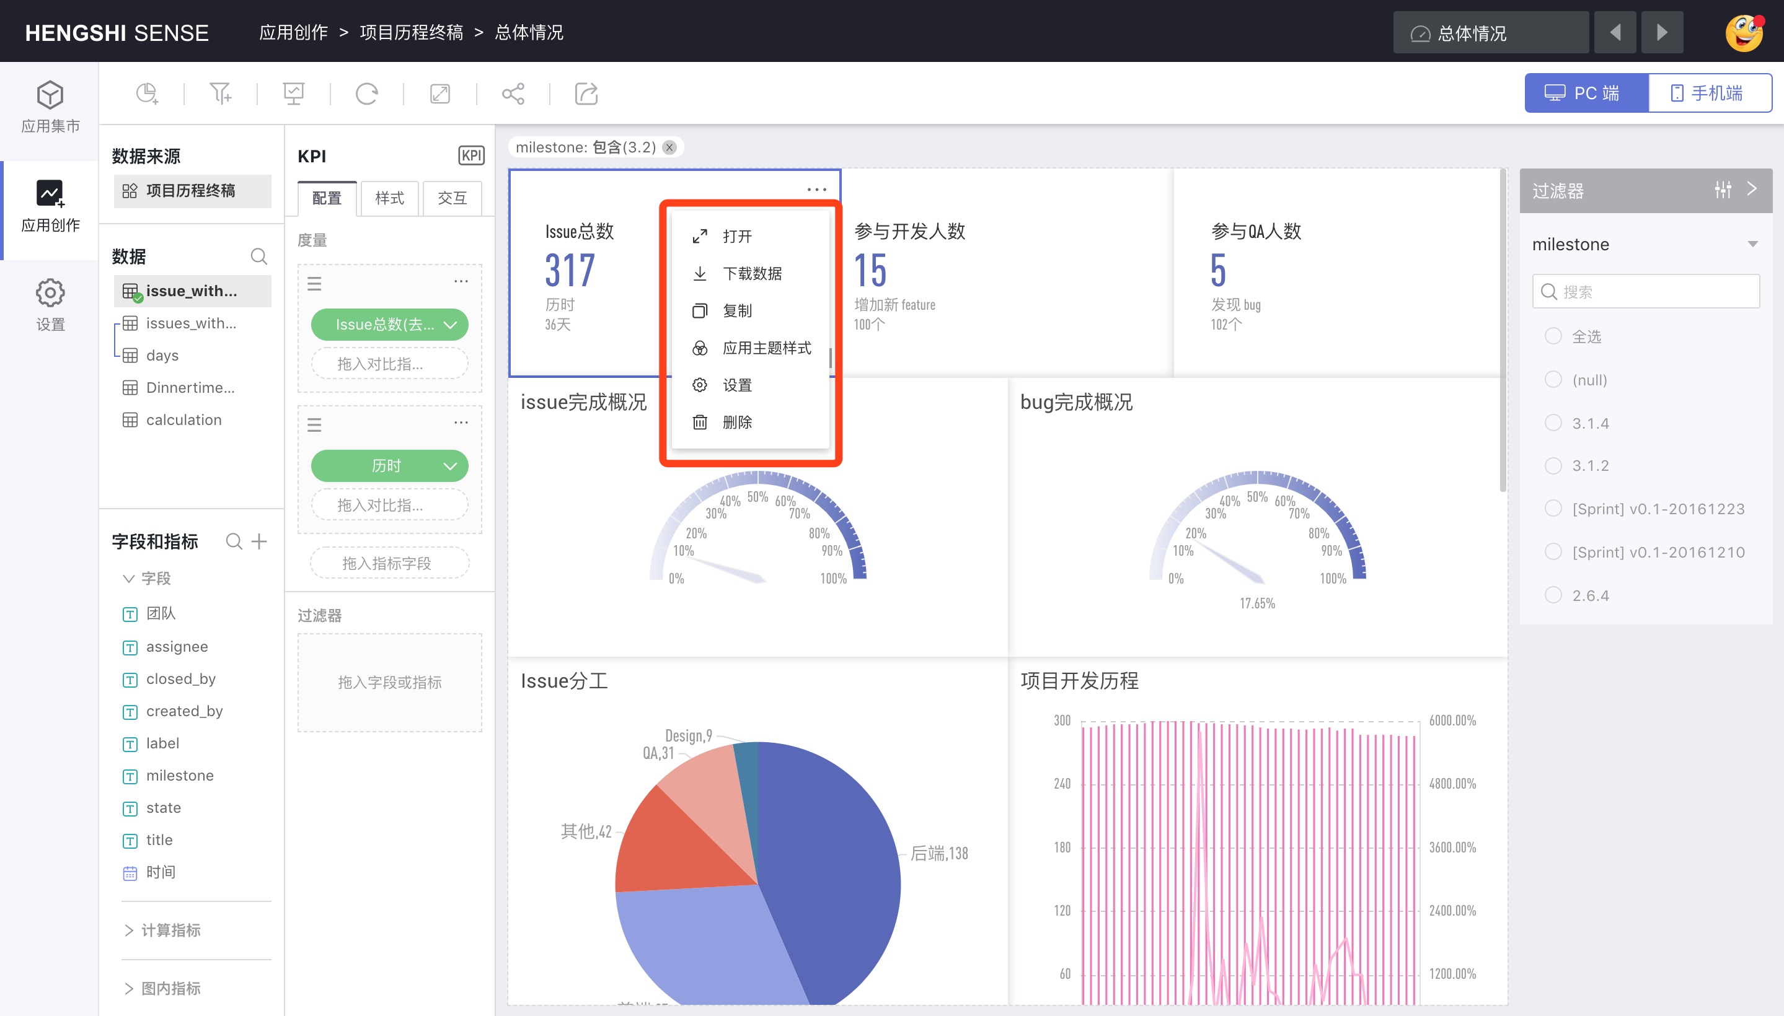1784x1016 pixels.
Task: Choose 下载数据 from the context menu
Action: [x=749, y=273]
